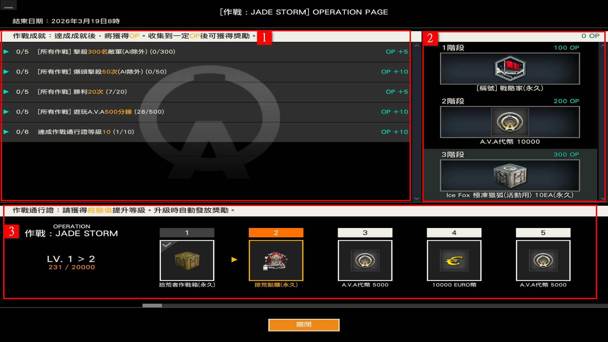Click the 關閉 close button
Image resolution: width=608 pixels, height=342 pixels.
point(304,325)
